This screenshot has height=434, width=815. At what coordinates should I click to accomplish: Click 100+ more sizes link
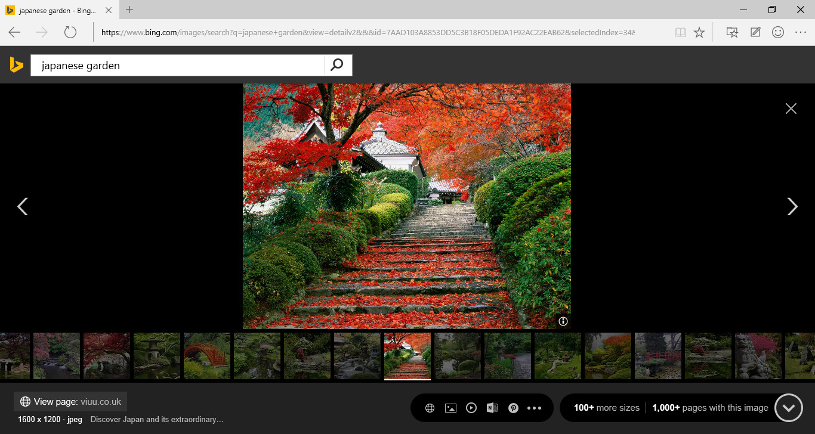click(x=606, y=408)
